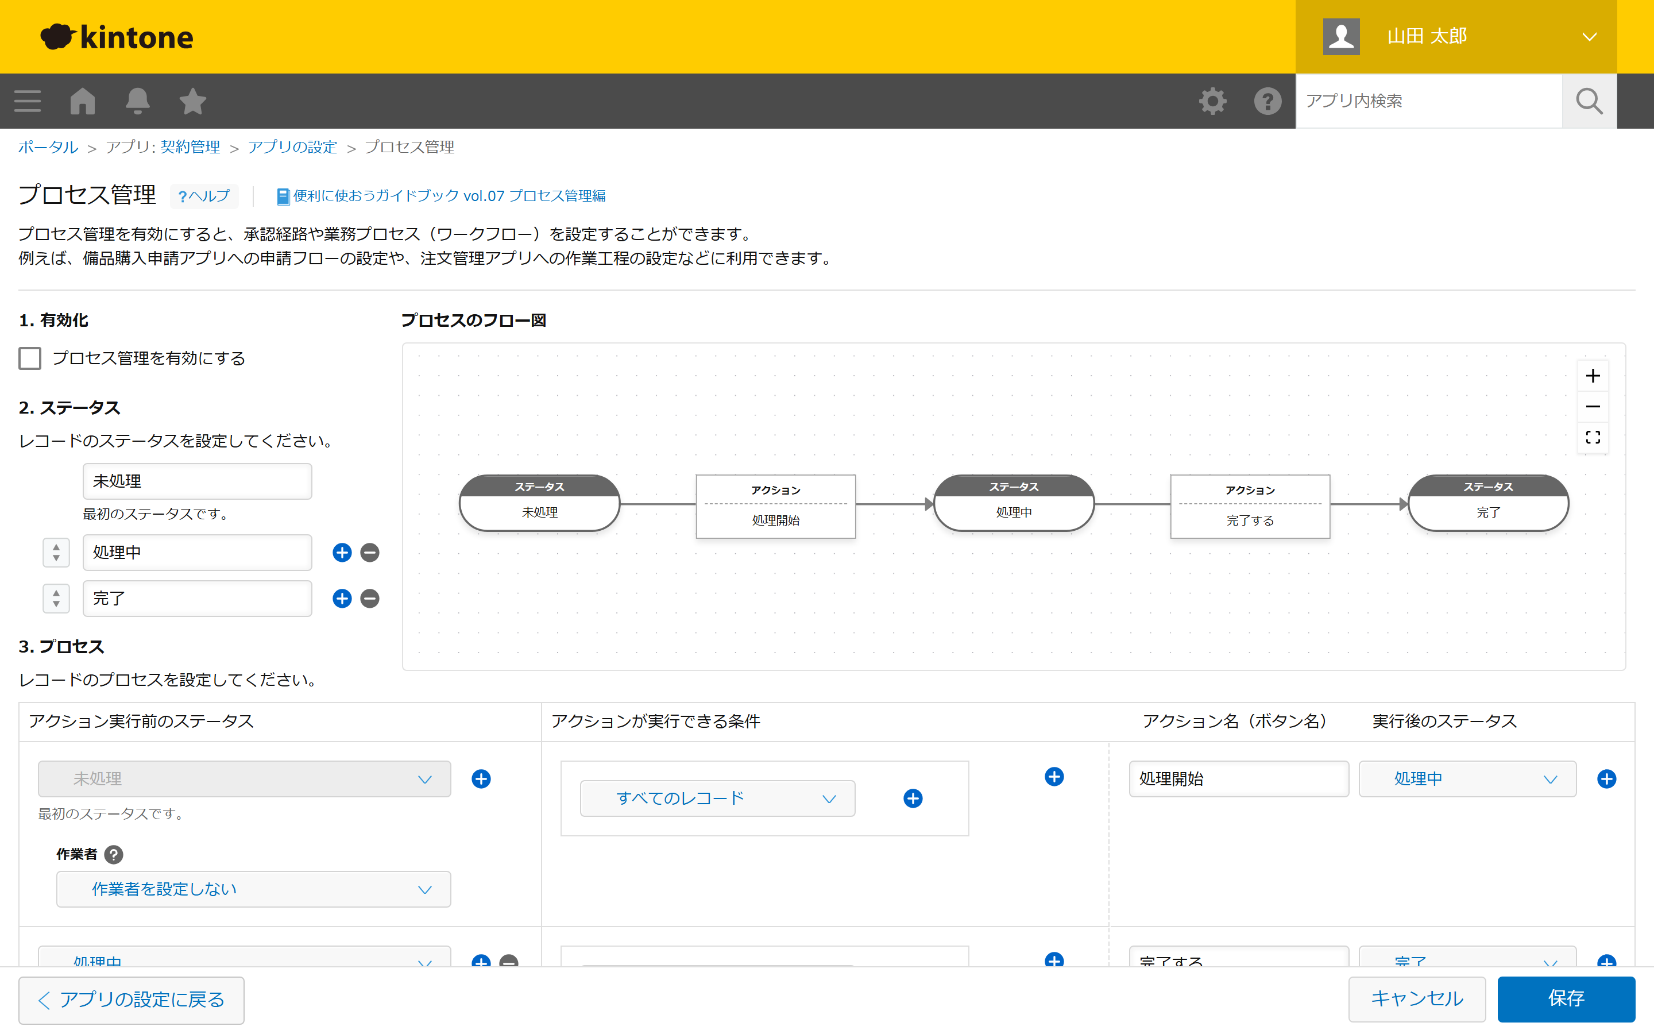Show help tooltip for 作業者
Screen dimensions: 1654x1034
click(x=114, y=854)
